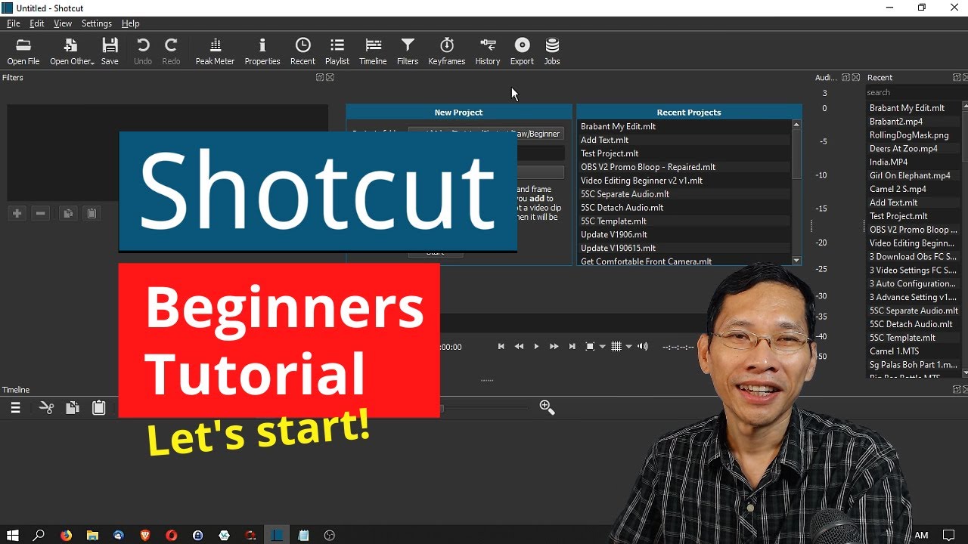Open the File menu

tap(14, 23)
